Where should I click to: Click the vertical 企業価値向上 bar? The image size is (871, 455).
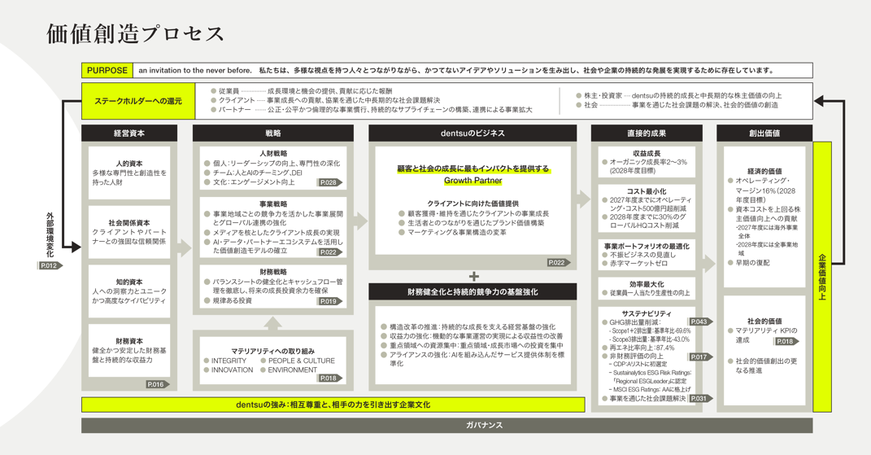tap(822, 277)
